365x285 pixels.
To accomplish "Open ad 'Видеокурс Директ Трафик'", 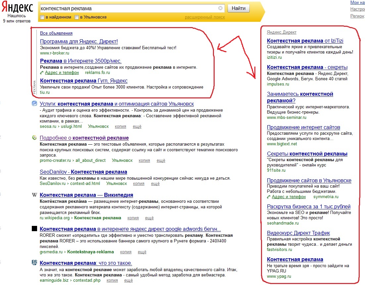I will coord(298,233).
